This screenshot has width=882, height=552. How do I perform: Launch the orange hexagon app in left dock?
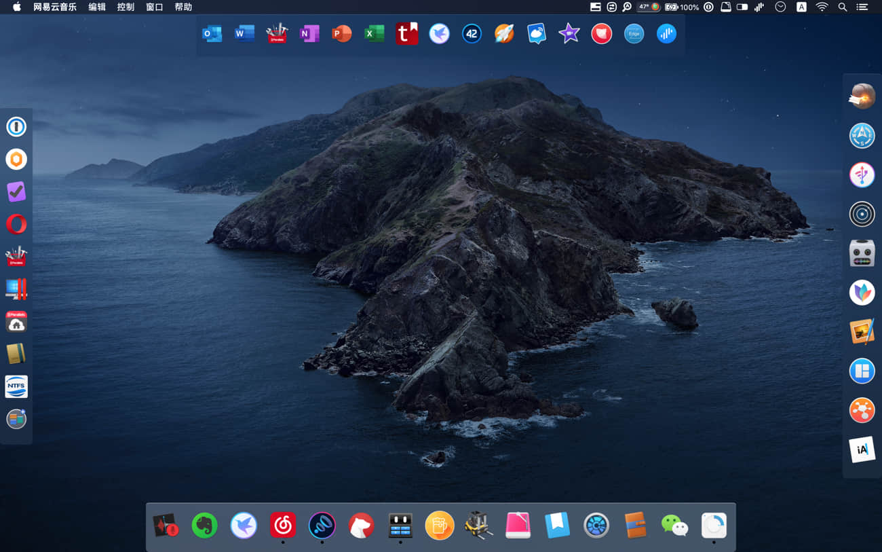coord(16,159)
